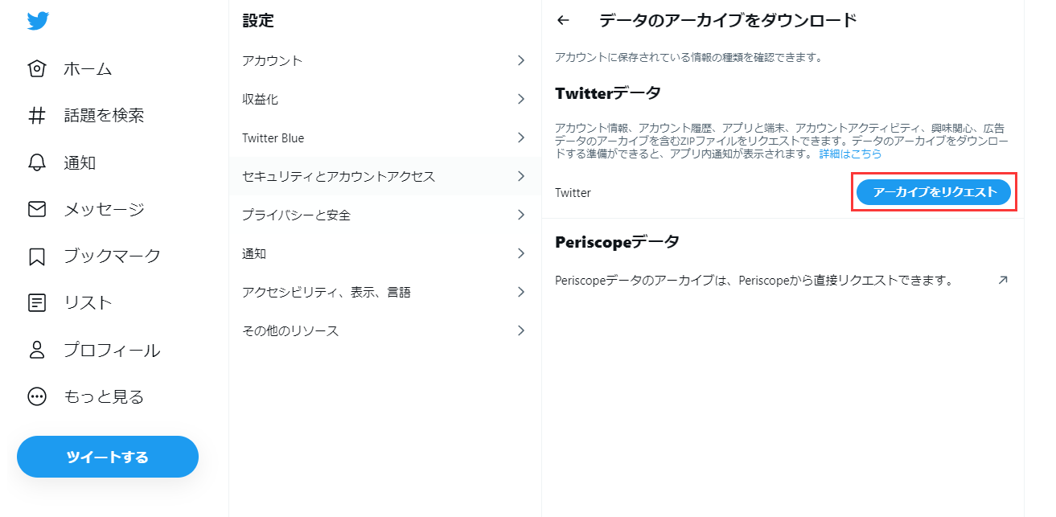Open the メッセージ envelope icon
The width and height of the screenshot is (1056, 517).
pos(37,208)
